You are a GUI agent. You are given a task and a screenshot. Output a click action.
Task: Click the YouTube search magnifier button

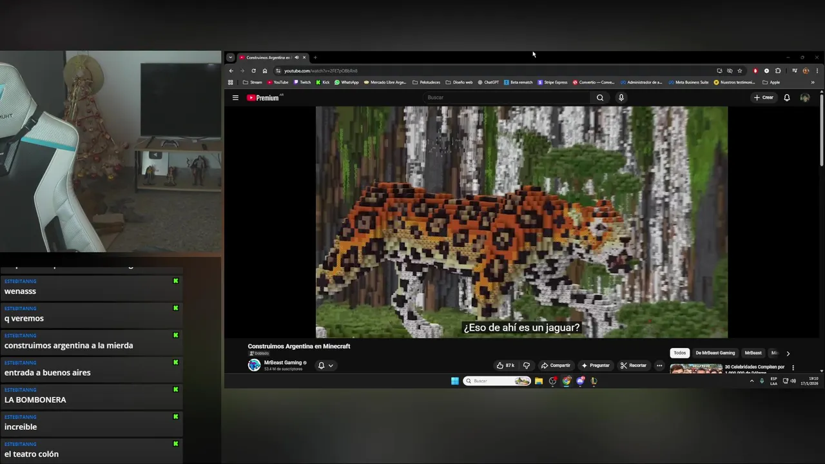coord(600,98)
